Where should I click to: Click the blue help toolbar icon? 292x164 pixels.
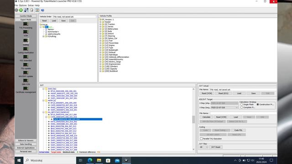42,10
